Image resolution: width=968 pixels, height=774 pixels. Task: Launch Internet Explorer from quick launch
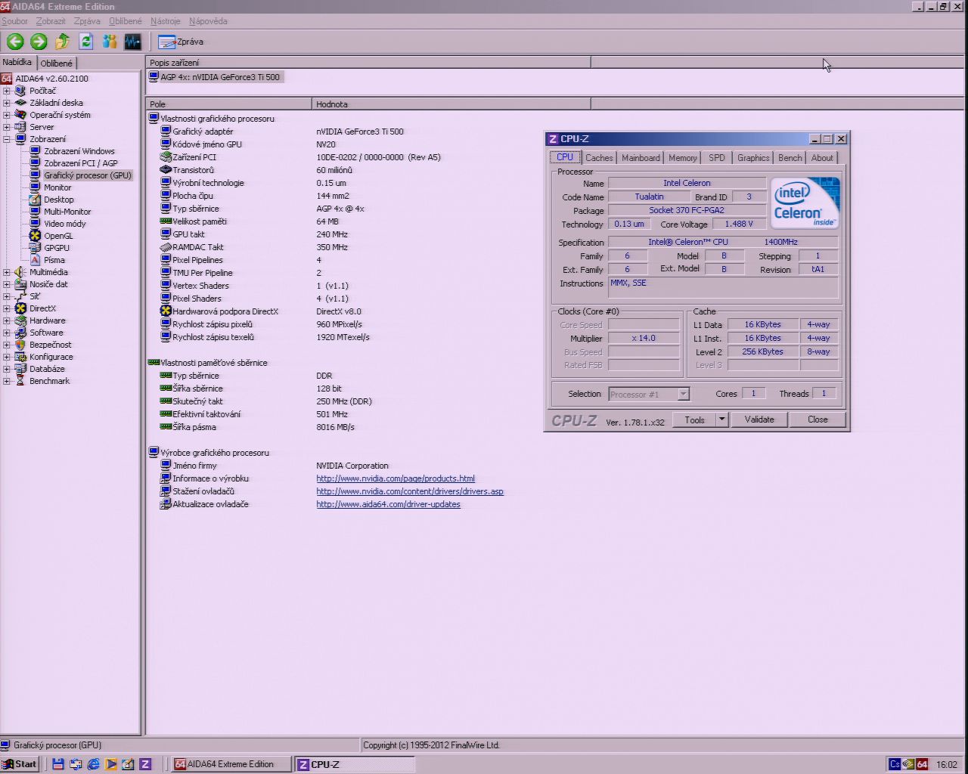pos(93,764)
